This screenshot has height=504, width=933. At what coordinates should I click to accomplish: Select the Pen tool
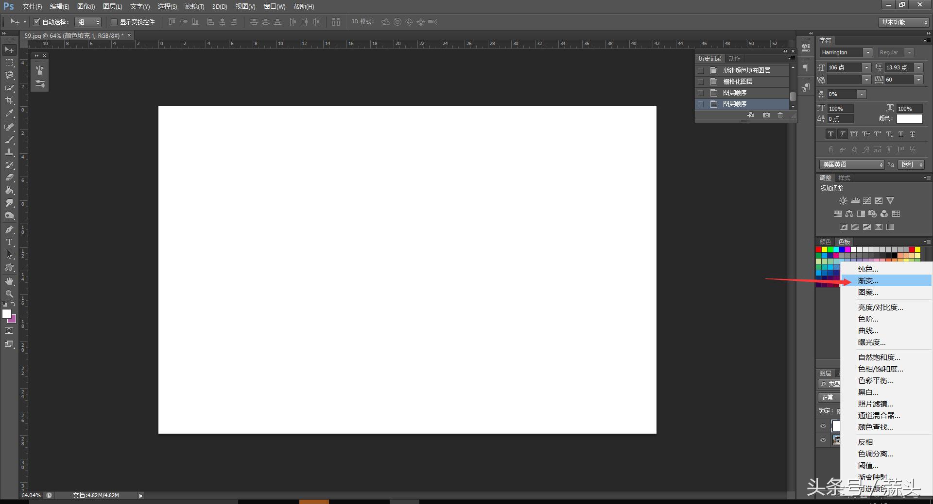9,228
